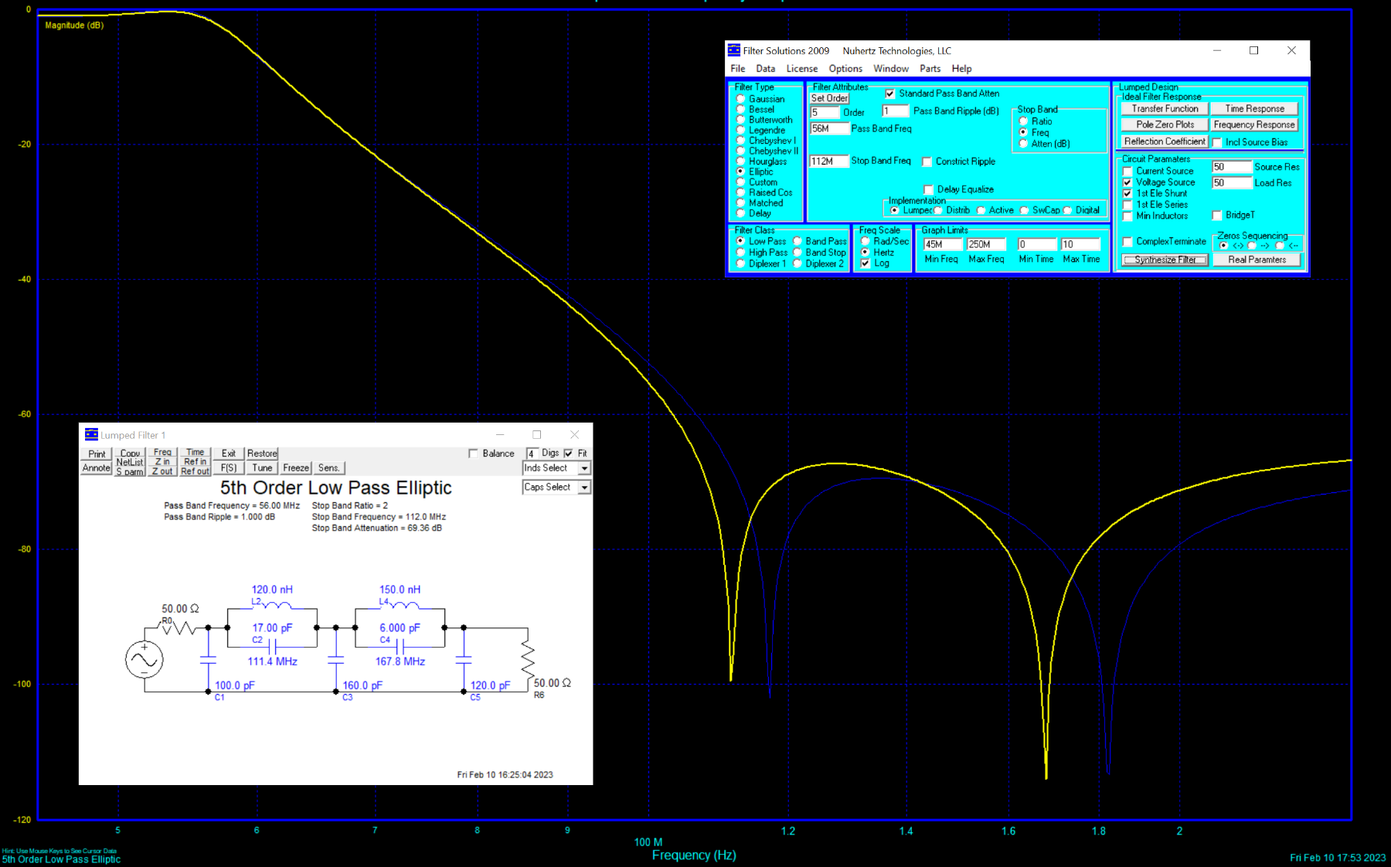Expand the Inds Select dropdown
This screenshot has height=867, width=1391.
point(584,468)
